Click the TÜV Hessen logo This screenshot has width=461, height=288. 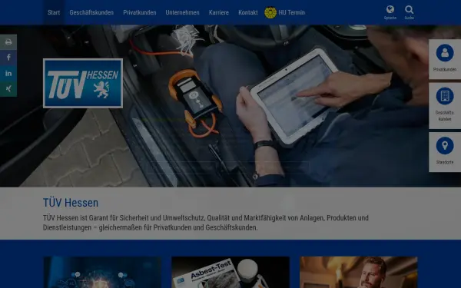tap(83, 83)
